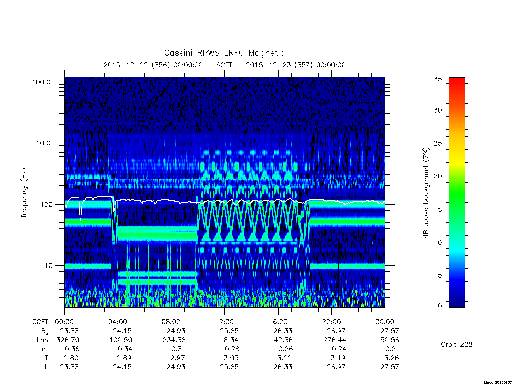513x385 pixels.
Task: Click the 12:00 time axis label
Action: click(225, 322)
